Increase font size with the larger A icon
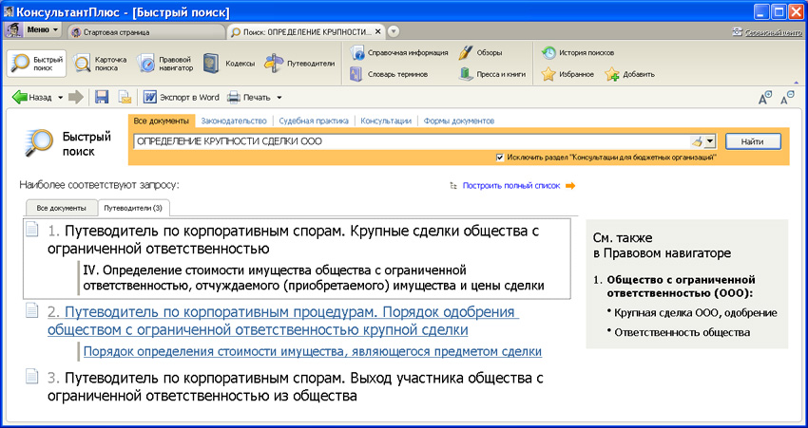Viewport: 808px width, 428px height. click(765, 98)
